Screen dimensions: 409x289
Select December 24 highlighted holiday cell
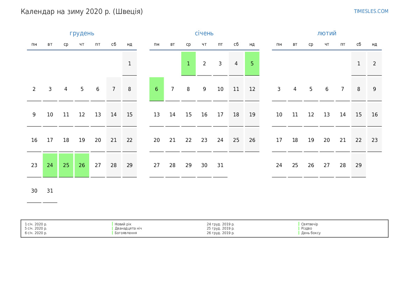50,165
